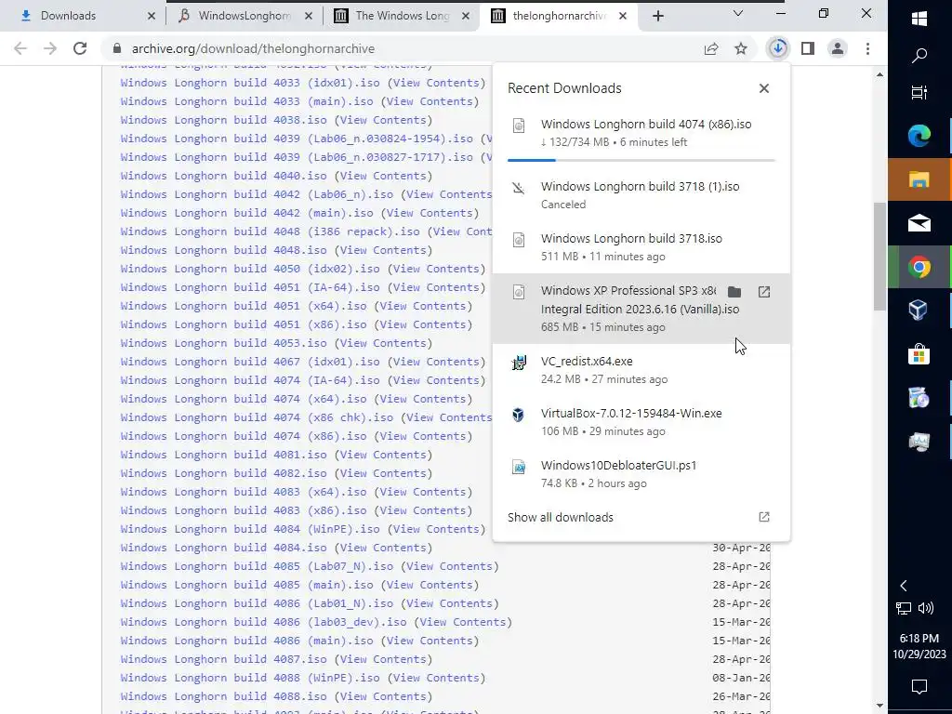Launch Microsoft Edge from taskbar

[919, 136]
